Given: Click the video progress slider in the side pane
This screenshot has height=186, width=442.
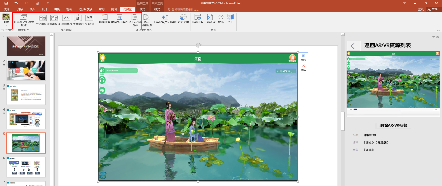Looking at the screenshot, I should tap(355, 110).
